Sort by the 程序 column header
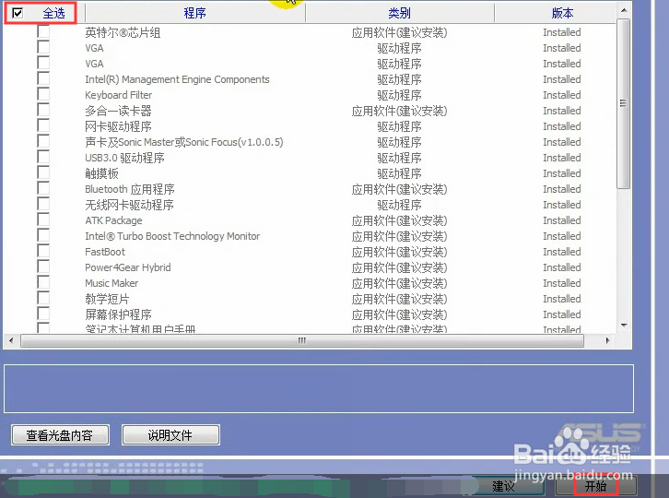Image resolution: width=669 pixels, height=498 pixels. [195, 13]
